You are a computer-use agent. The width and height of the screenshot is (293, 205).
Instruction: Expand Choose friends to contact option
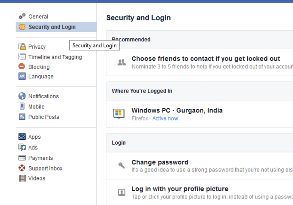point(199,62)
